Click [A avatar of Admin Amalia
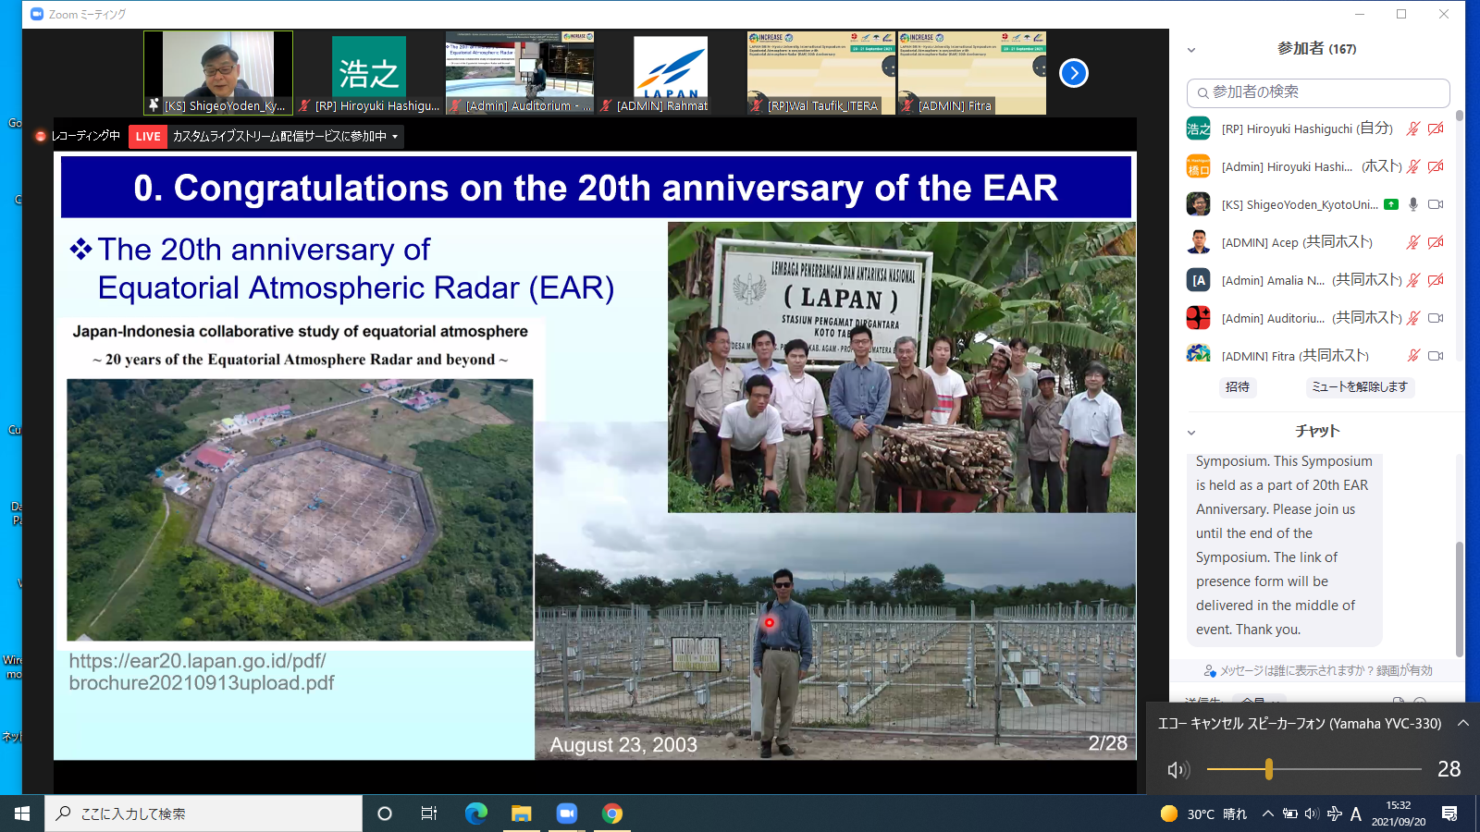The height and width of the screenshot is (832, 1480). [x=1199, y=280]
